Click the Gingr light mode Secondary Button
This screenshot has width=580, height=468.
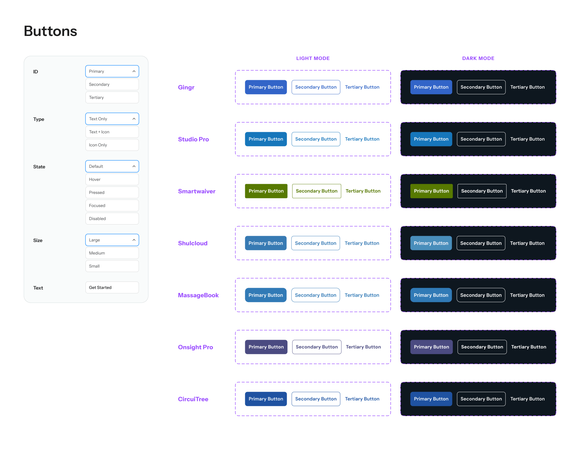pyautogui.click(x=316, y=87)
